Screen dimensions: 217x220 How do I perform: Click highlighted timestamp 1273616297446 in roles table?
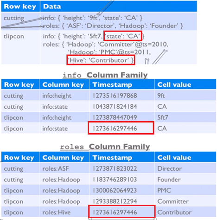click(x=121, y=212)
